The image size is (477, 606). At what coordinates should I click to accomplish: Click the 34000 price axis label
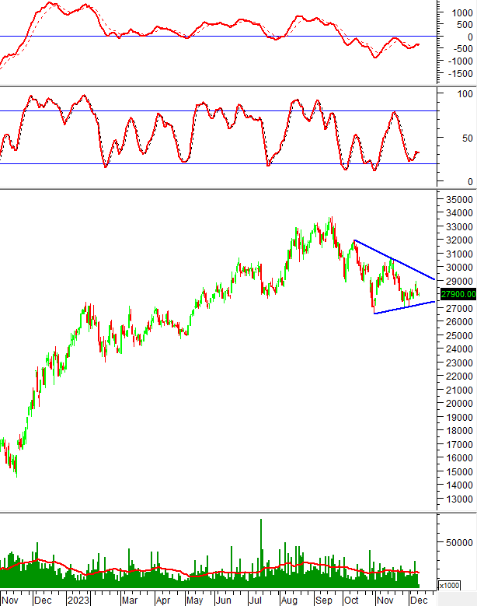459,213
